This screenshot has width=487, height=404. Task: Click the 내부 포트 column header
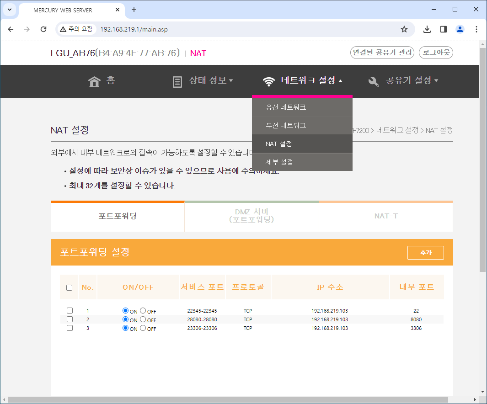(417, 287)
